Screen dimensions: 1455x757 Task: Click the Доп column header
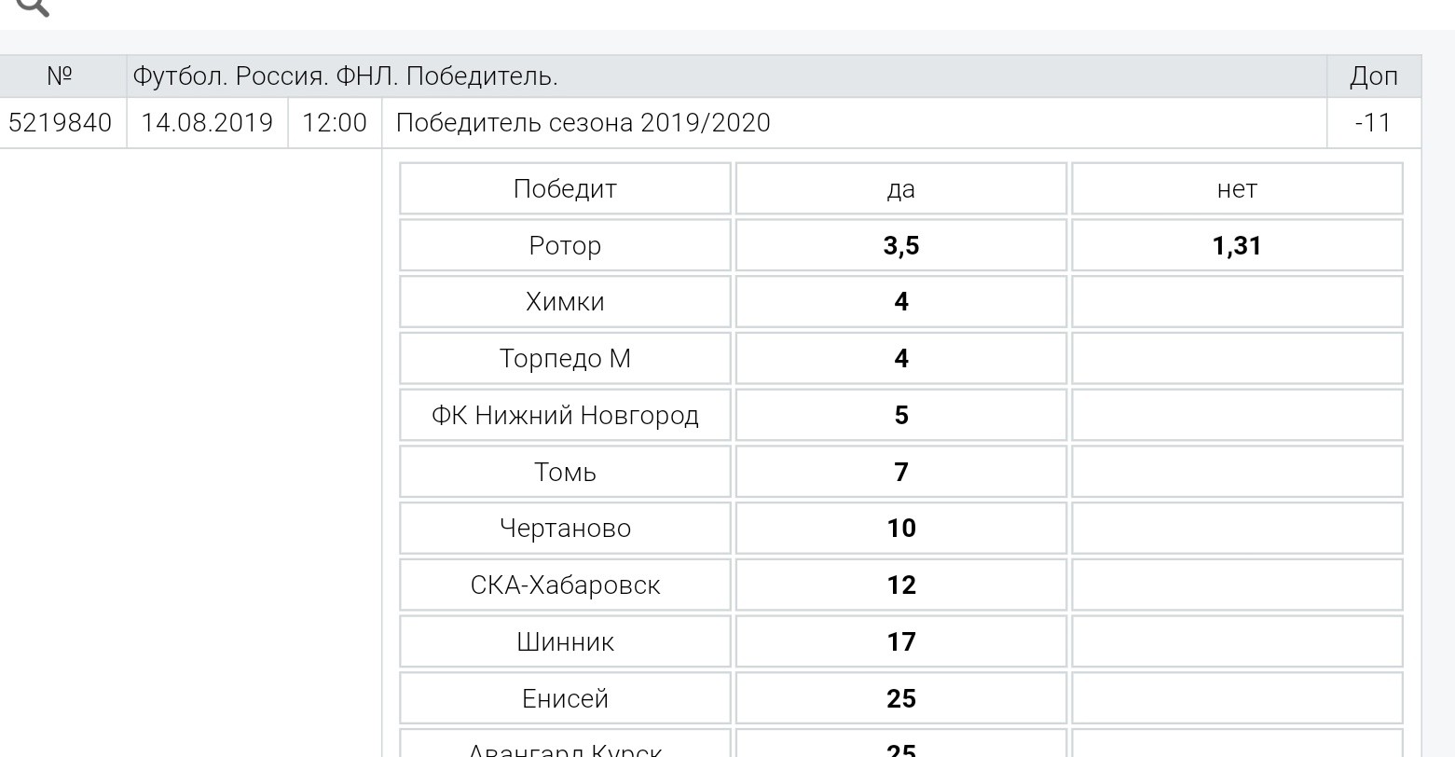(x=1373, y=76)
